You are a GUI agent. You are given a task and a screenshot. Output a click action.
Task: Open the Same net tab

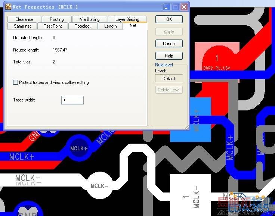click(x=22, y=26)
